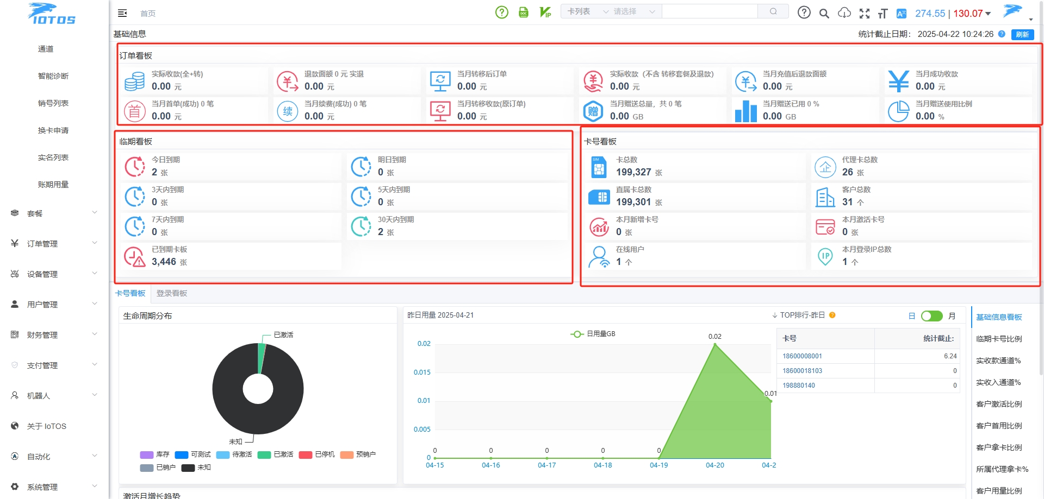Screen dimensions: 1044x499
Task: Click the 库存 purple legend swatch
Action: 147,454
